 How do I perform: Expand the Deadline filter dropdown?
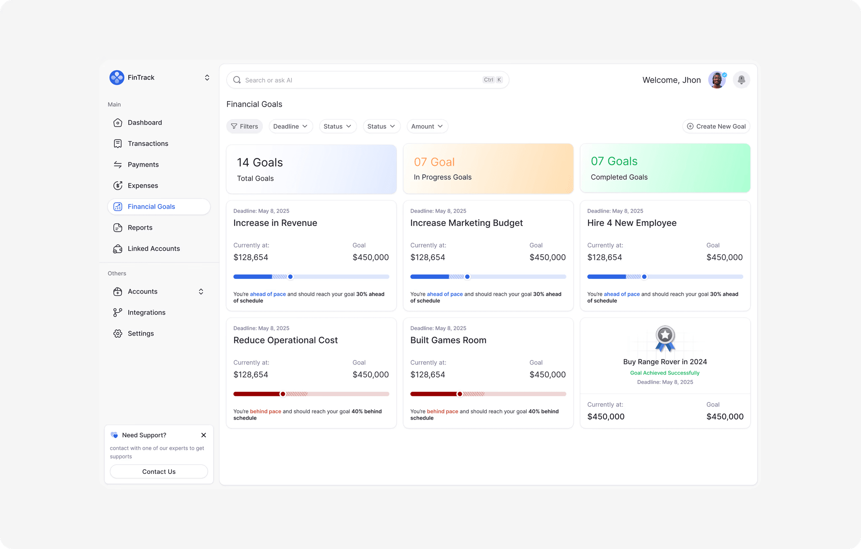[x=291, y=126]
